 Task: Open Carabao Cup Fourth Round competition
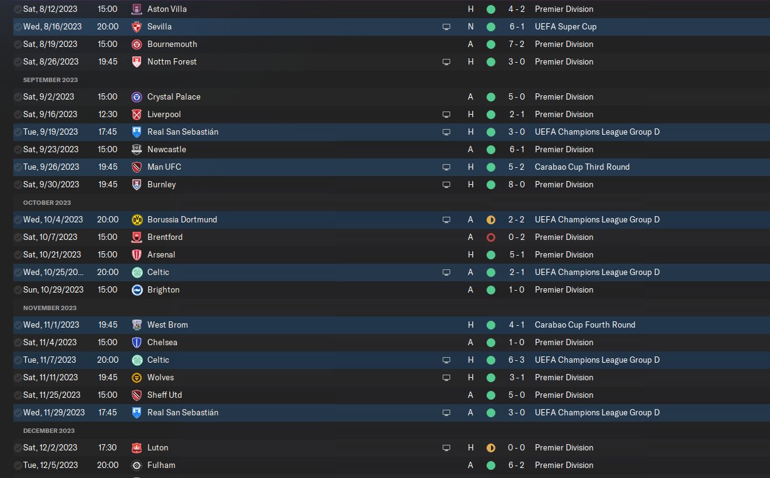(x=585, y=325)
